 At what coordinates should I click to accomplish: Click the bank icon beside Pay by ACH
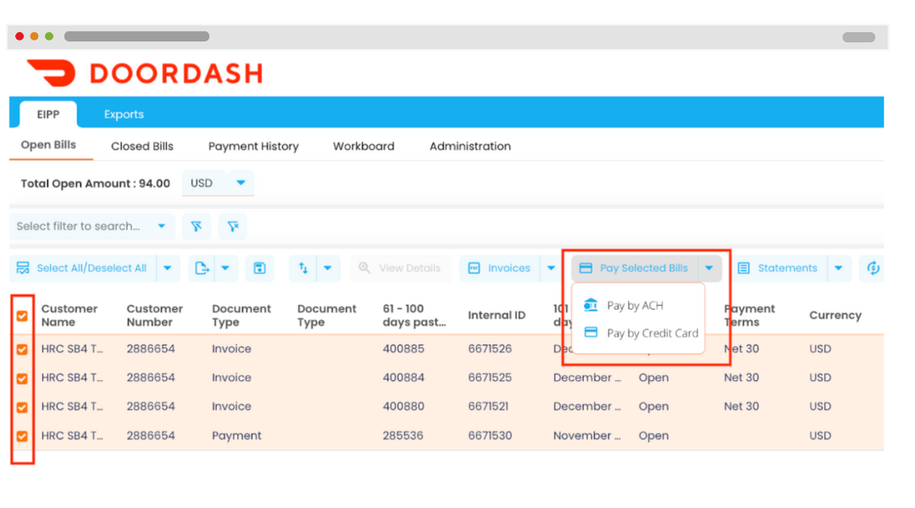tap(591, 305)
